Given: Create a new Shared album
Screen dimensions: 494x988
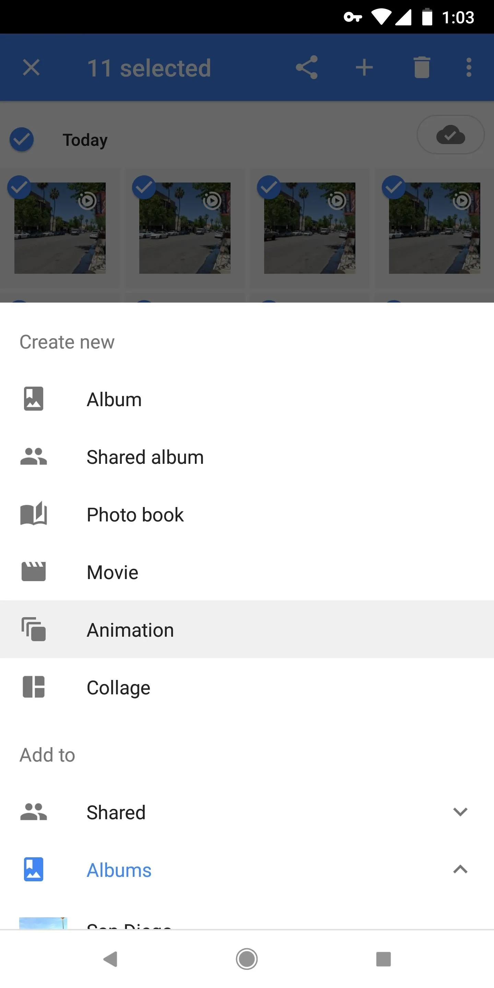Looking at the screenshot, I should tap(247, 457).
